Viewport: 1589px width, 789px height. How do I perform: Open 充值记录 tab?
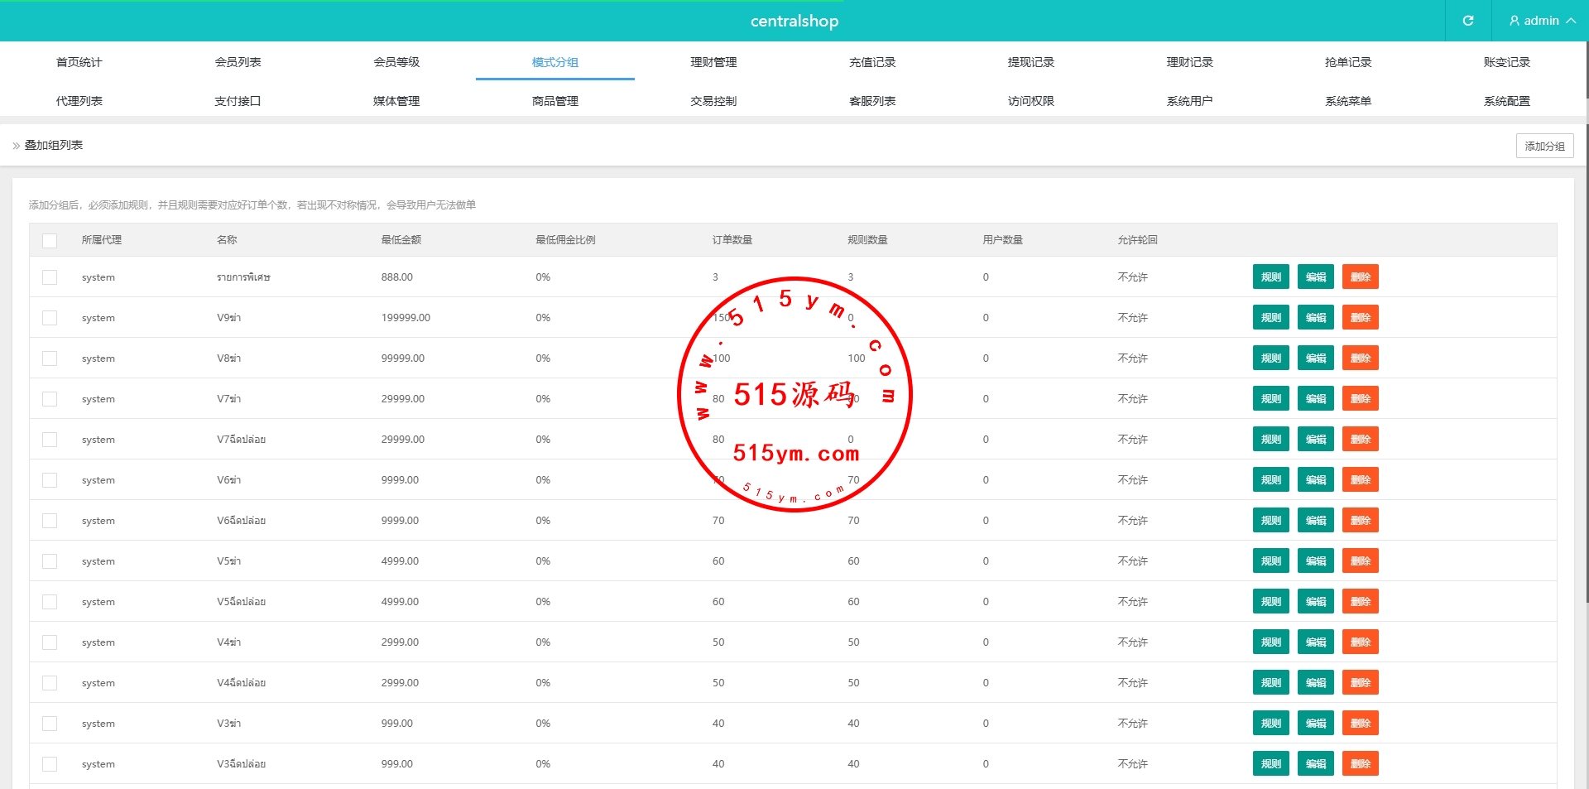872,62
